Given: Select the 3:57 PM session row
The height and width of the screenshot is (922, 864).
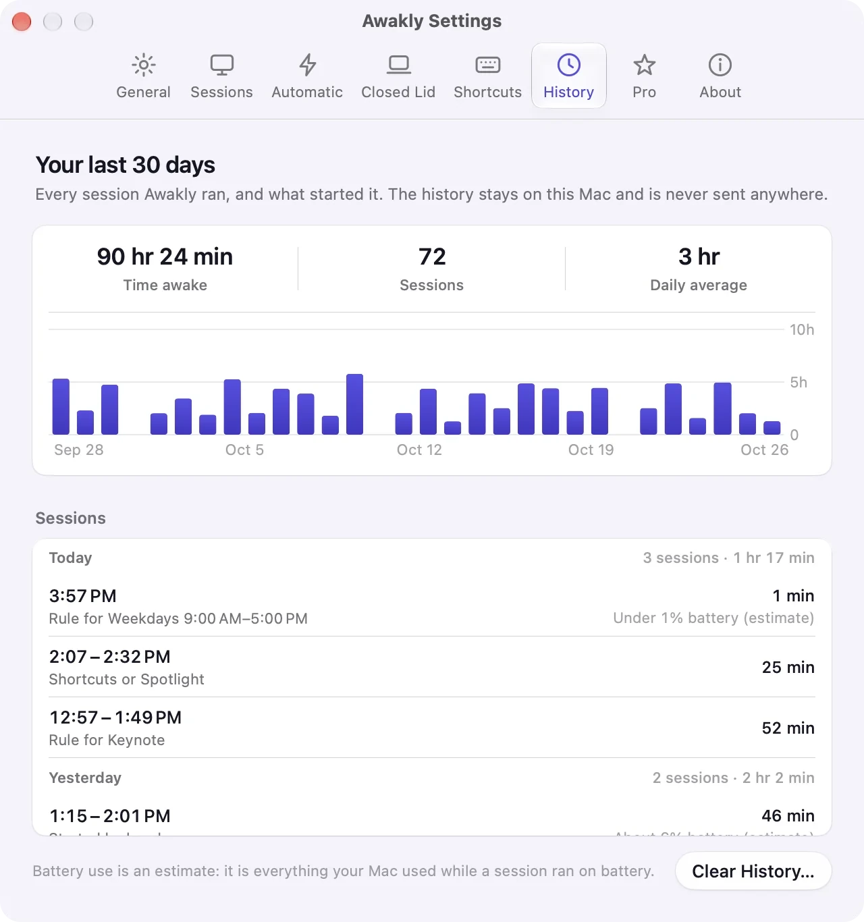Looking at the screenshot, I should coord(432,606).
